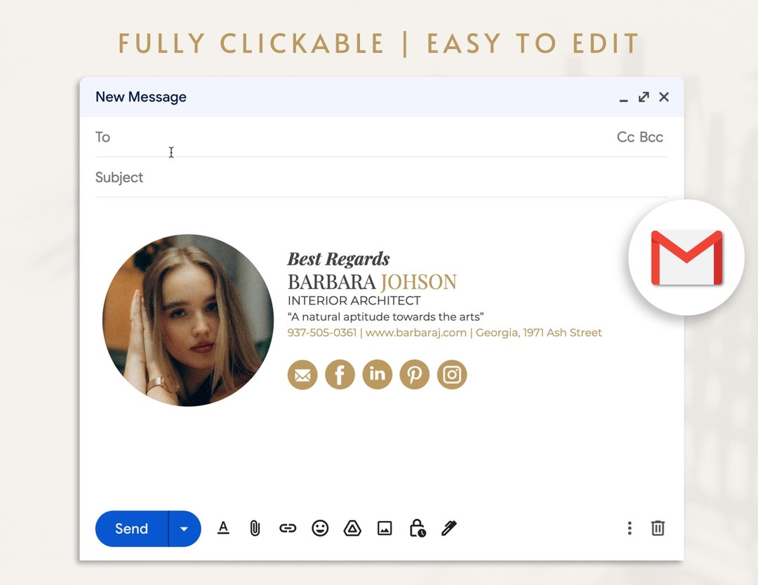Insert a link using the link icon
The height and width of the screenshot is (585, 758).
click(x=288, y=528)
